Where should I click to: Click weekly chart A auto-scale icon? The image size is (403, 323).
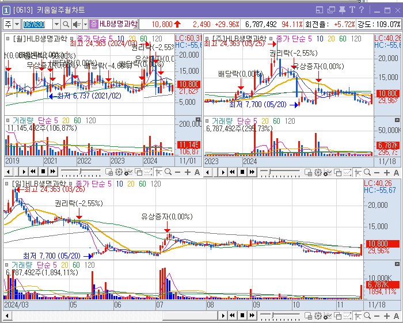(x=396, y=173)
